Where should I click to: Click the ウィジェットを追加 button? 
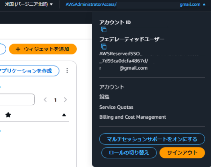pos(43,49)
